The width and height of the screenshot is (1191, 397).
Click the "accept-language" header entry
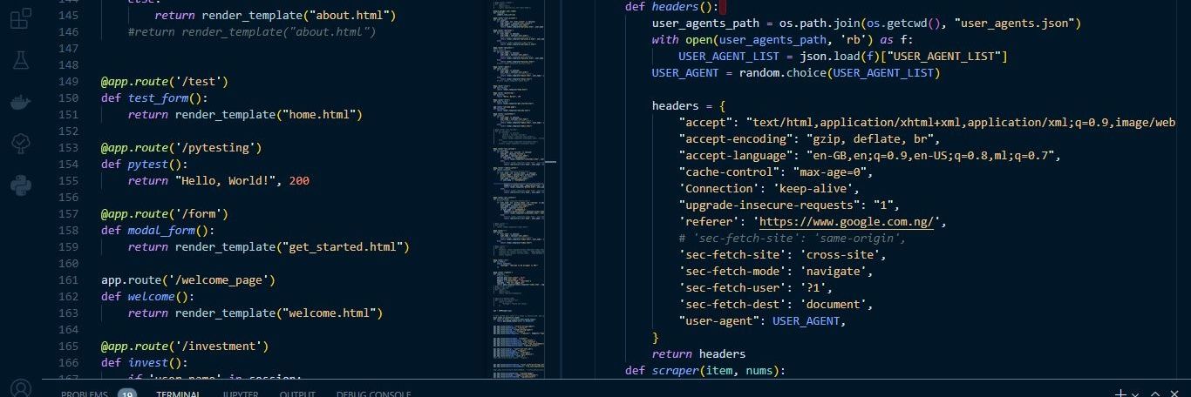pos(870,155)
